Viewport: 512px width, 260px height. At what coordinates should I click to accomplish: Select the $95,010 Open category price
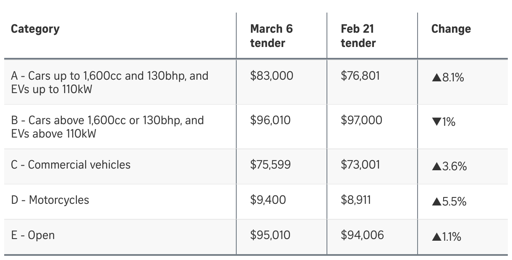click(270, 235)
